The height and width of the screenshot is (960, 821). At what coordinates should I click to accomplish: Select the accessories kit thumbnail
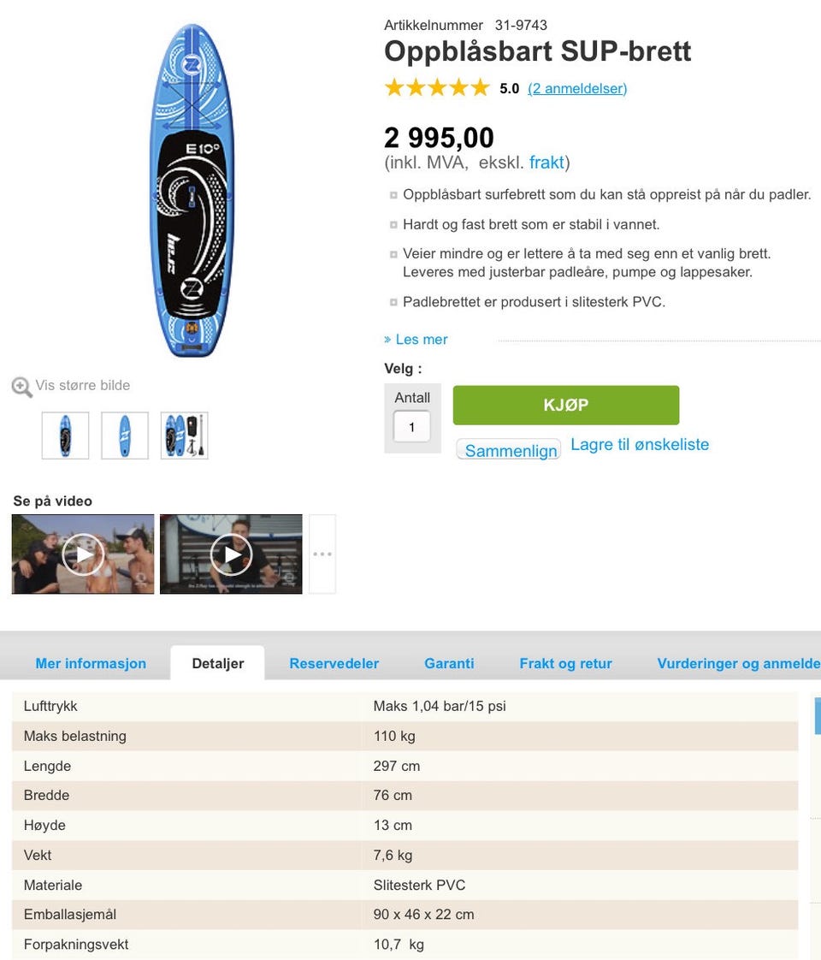click(184, 436)
